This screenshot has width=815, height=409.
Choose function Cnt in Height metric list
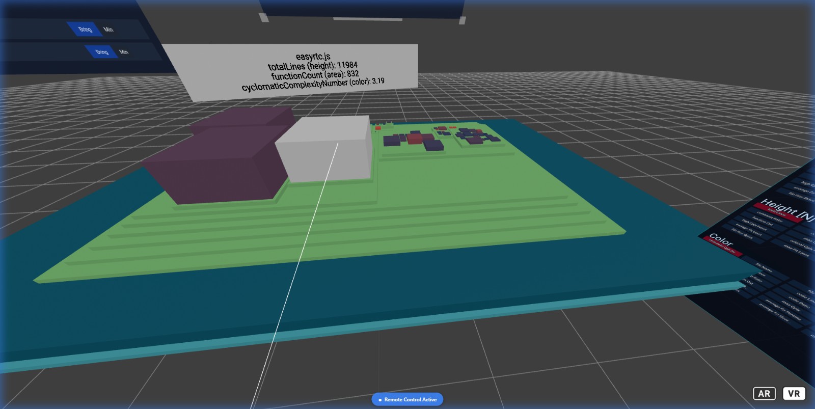coord(763,221)
